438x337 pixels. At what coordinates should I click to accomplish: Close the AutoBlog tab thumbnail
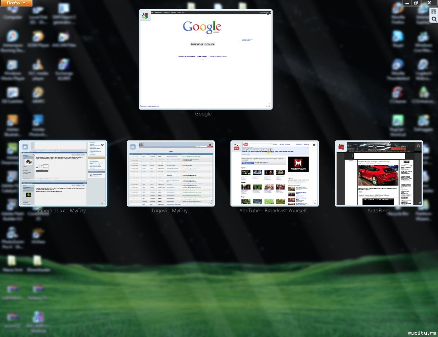(x=418, y=145)
